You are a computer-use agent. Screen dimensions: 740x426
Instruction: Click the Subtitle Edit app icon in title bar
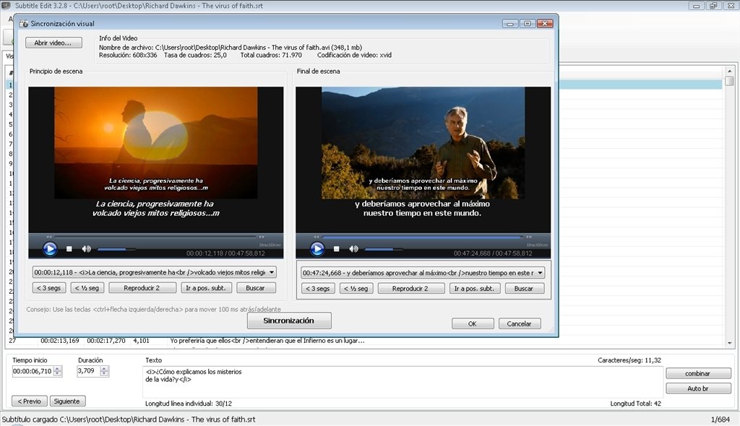pos(6,6)
